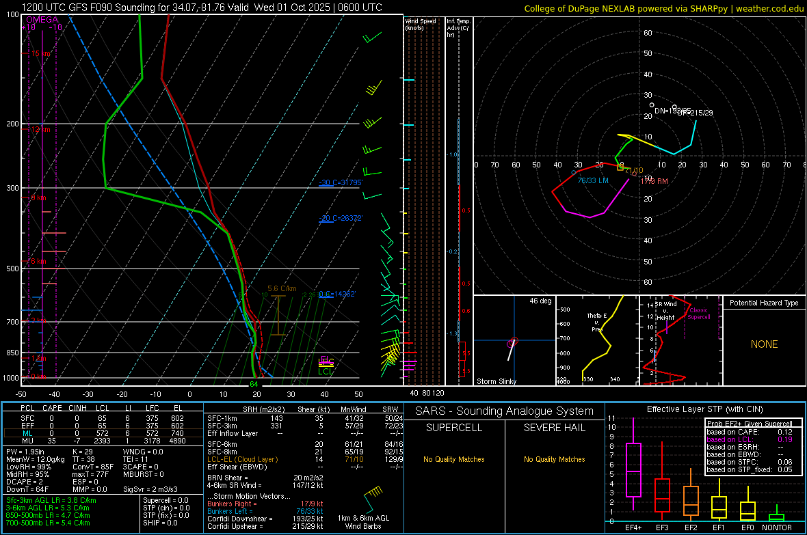Click the 'based on CAPE: 0.12' line
The width and height of the screenshot is (807, 535).
(x=750, y=432)
